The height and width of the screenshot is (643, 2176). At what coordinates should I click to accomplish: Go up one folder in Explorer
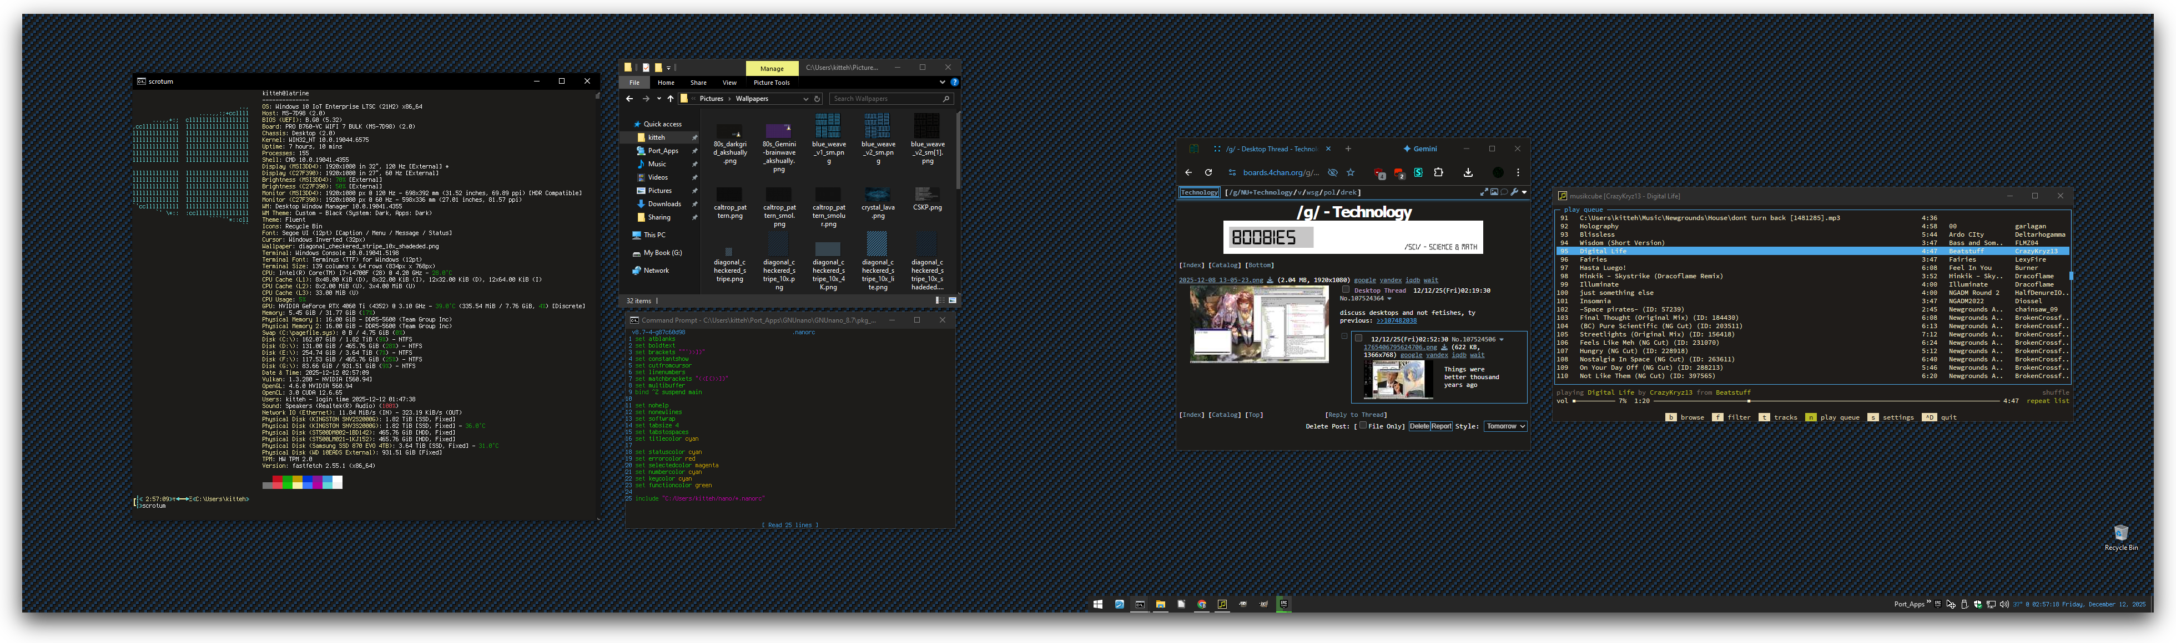(671, 99)
